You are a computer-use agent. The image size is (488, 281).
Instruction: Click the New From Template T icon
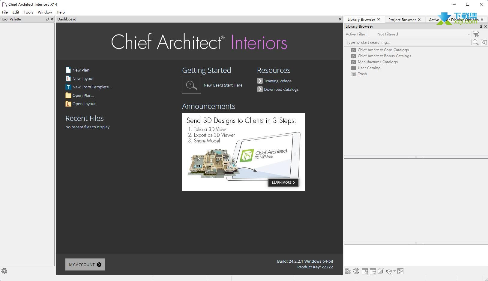pos(68,87)
